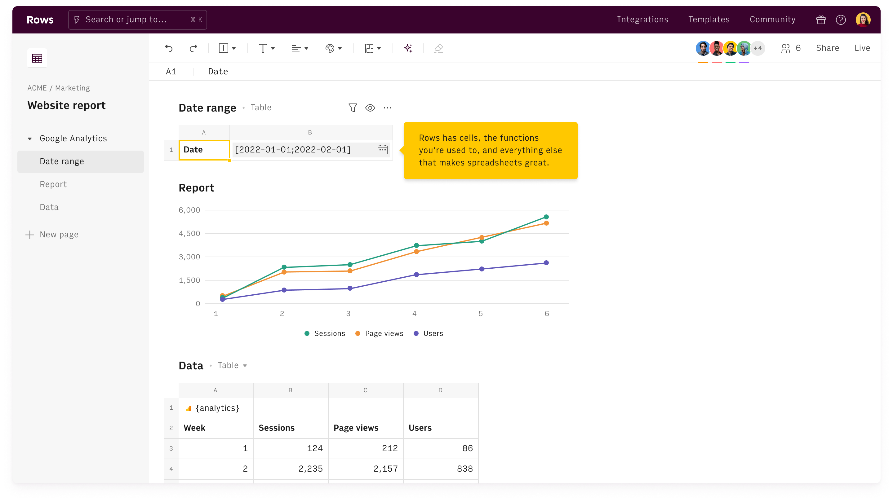Viewport: 893px width, 502px height.
Task: Open the calendar date picker icon
Action: 382,150
